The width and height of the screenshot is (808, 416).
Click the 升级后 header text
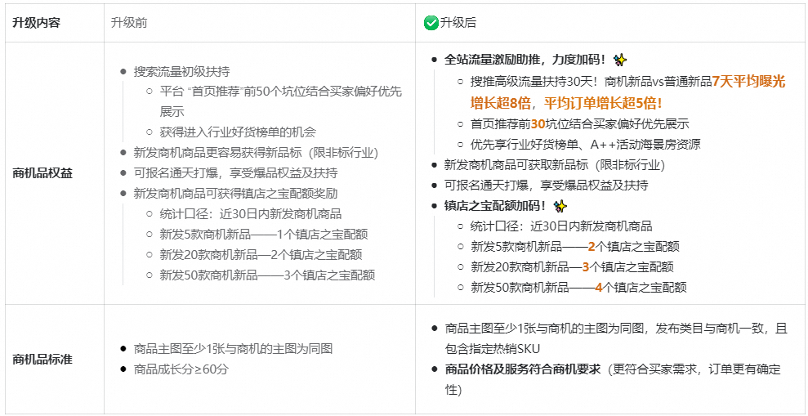[x=458, y=23]
